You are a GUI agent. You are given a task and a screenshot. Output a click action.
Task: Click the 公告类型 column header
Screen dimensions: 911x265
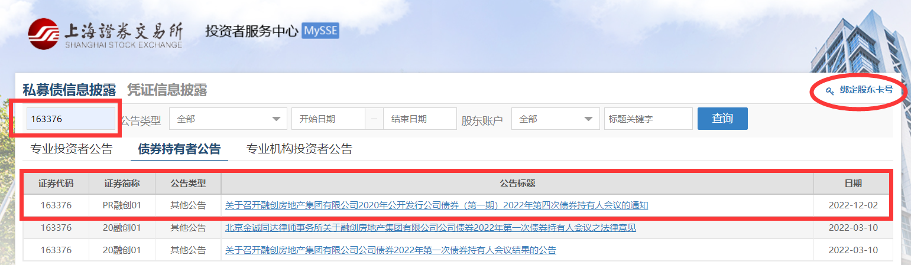click(x=189, y=184)
